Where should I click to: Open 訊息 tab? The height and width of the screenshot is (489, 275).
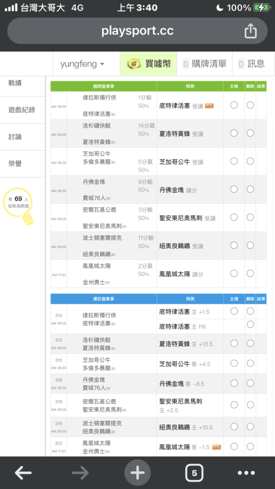point(252,64)
